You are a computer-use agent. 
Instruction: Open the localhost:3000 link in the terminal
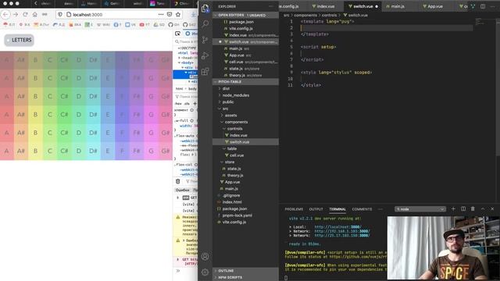click(338, 227)
